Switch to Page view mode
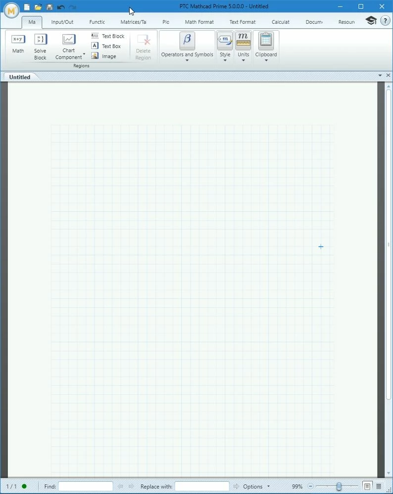The height and width of the screenshot is (494, 393). pos(367,487)
